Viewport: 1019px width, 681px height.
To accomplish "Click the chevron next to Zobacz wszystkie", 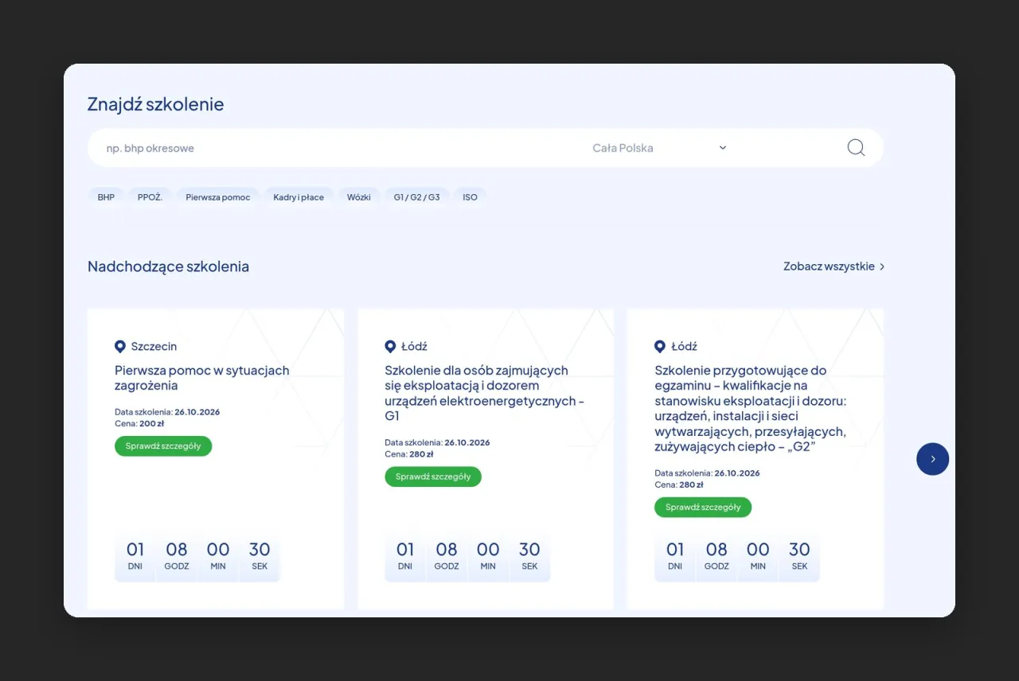I will pyautogui.click(x=882, y=267).
